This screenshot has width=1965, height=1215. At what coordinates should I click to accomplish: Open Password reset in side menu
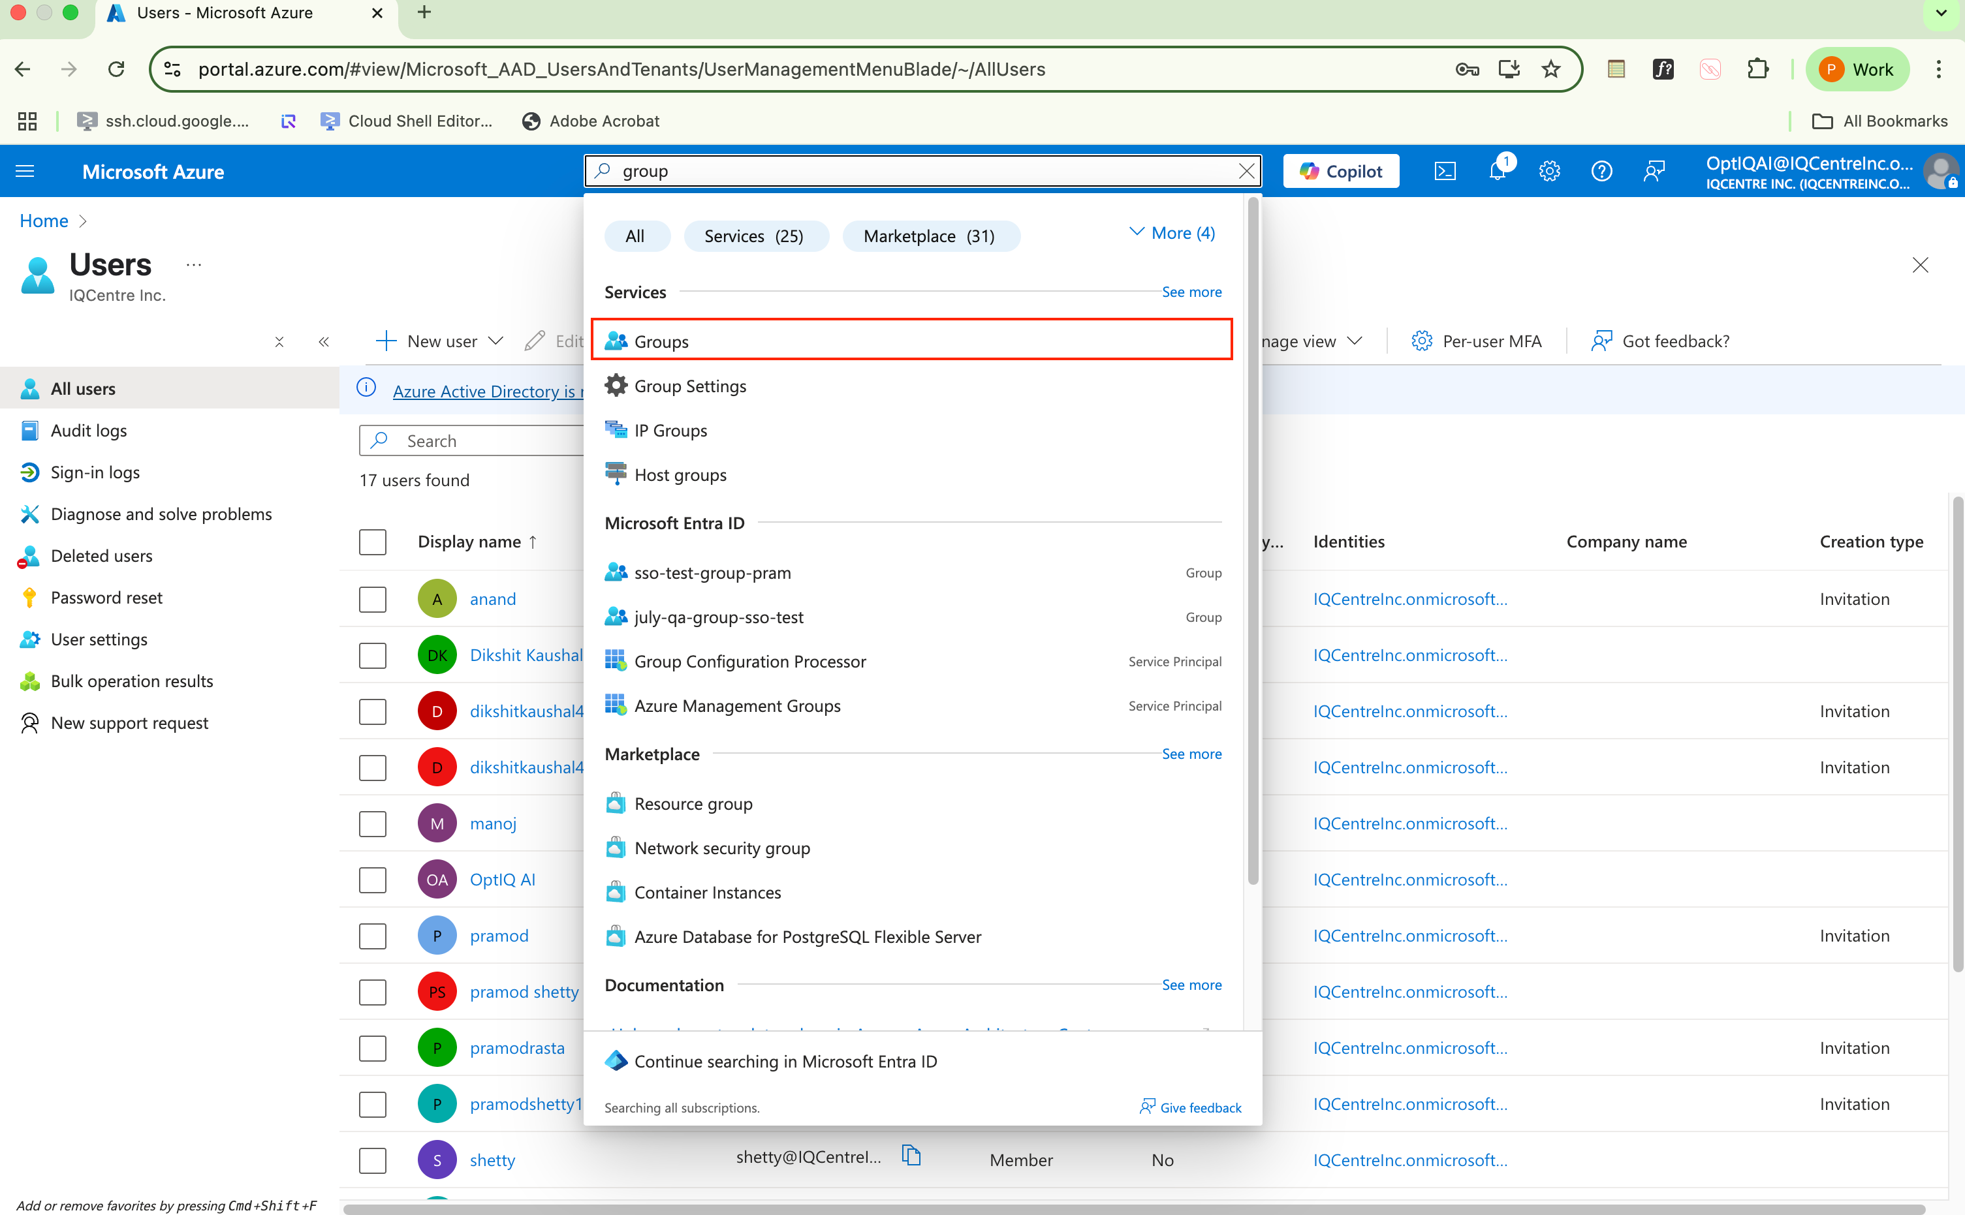[106, 598]
